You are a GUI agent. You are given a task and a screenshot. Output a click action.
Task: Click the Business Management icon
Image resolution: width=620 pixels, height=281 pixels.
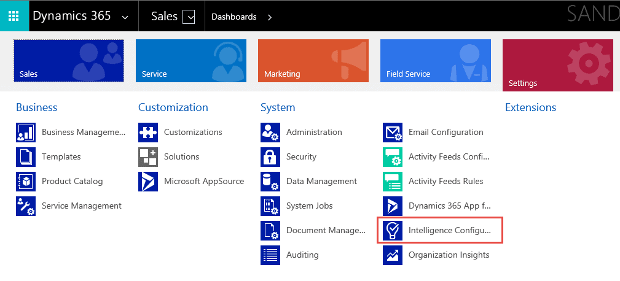26,132
